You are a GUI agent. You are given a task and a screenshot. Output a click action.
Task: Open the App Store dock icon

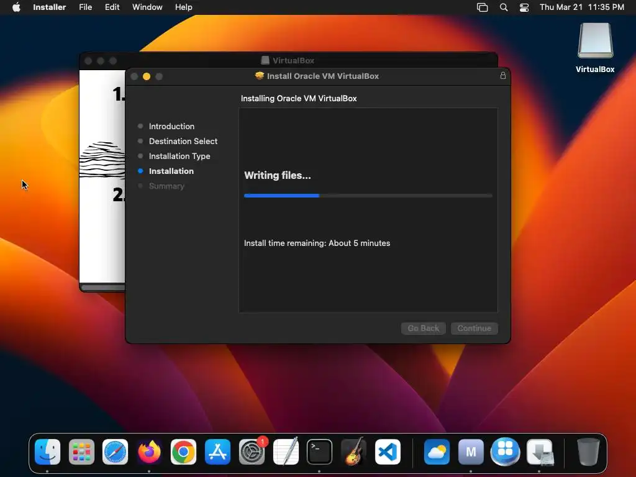217,452
